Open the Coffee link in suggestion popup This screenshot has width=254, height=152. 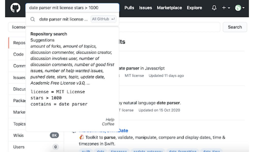coord(108,124)
